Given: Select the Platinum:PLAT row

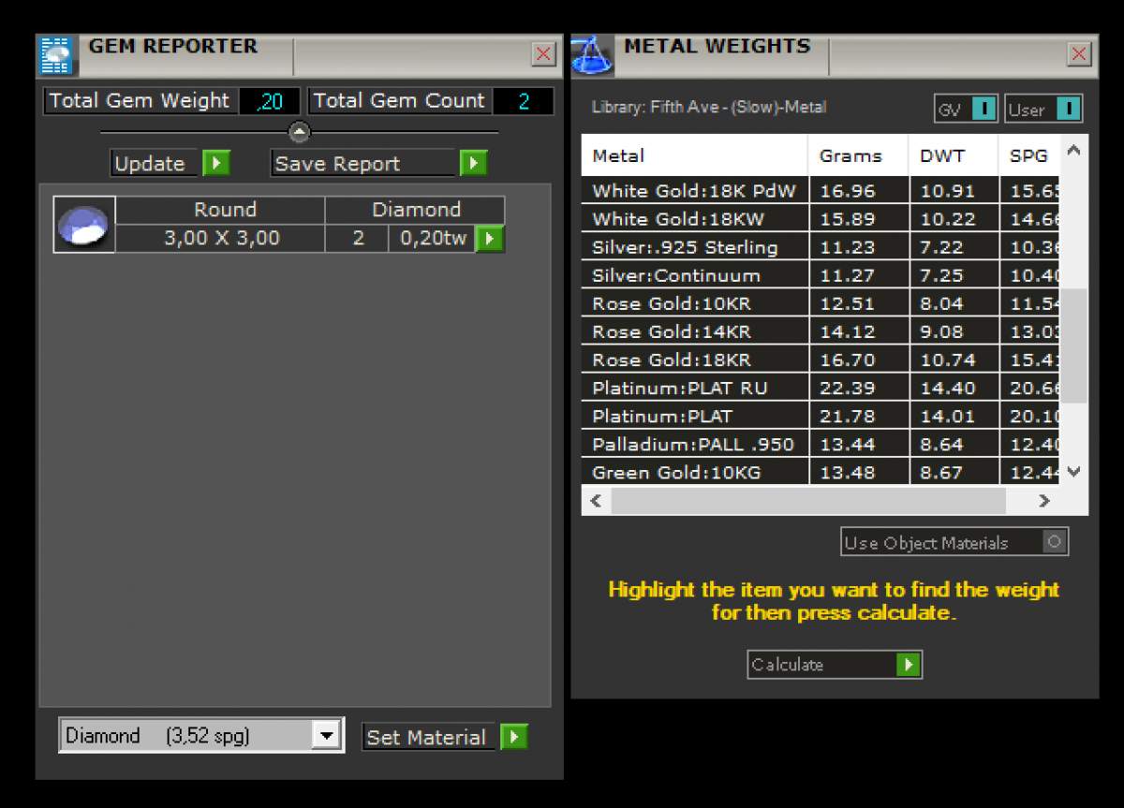Looking at the screenshot, I should tap(821, 416).
